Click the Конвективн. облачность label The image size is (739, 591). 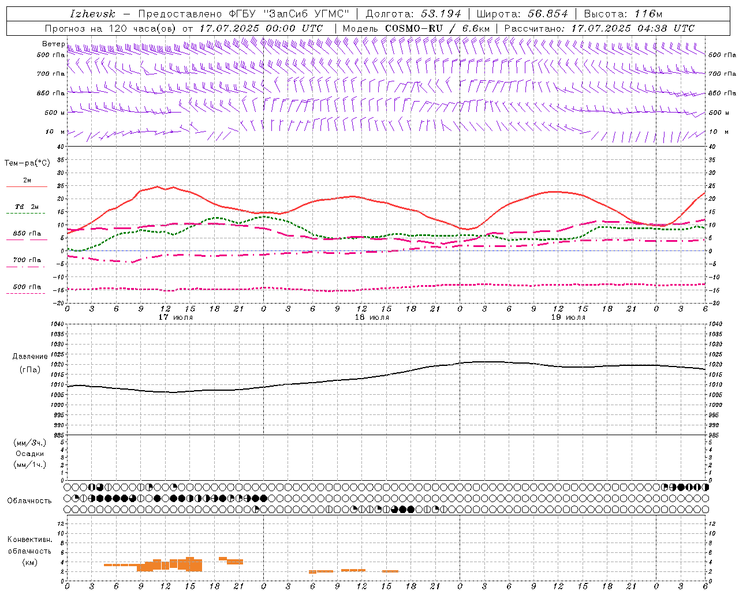pos(29,545)
